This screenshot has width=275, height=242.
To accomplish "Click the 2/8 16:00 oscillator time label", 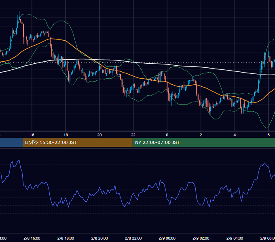I will pyautogui.click(x=32, y=238).
